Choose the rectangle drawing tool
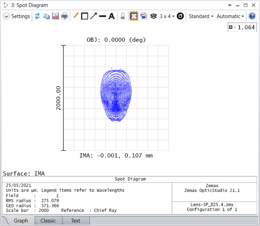 (85, 16)
